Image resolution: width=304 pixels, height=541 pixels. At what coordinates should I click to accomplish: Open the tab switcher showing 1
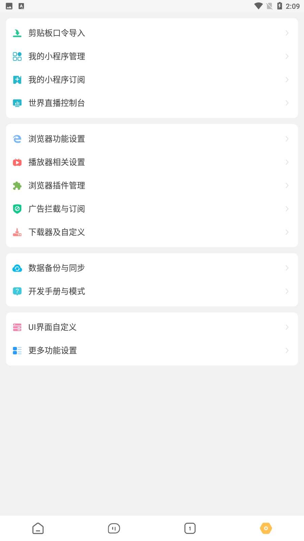[190, 528]
